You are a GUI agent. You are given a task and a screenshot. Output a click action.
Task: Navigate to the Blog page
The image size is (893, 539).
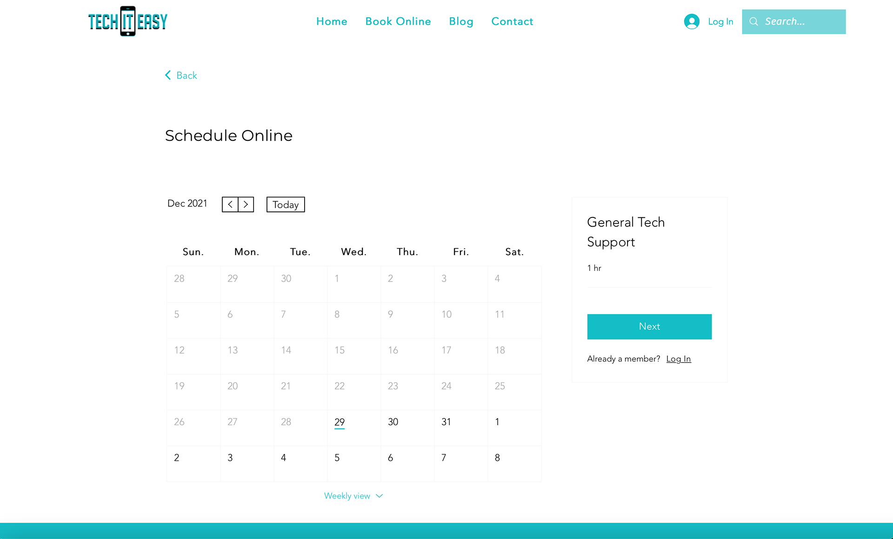[x=461, y=21]
